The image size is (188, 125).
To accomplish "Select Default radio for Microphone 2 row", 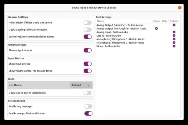I will pyautogui.click(x=174, y=42).
